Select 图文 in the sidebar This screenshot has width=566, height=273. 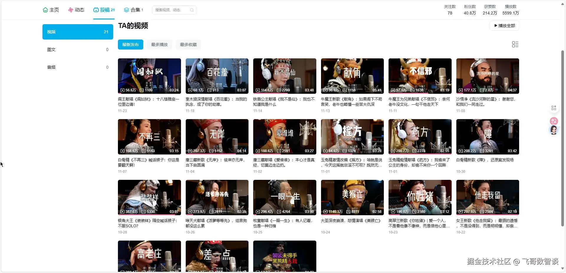pyautogui.click(x=78, y=50)
